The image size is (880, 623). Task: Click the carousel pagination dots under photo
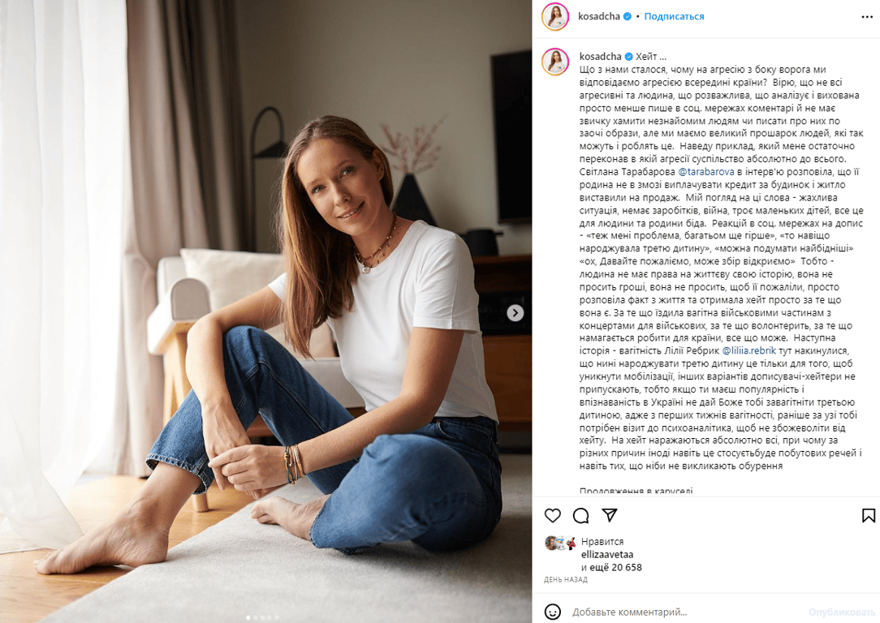pyautogui.click(x=263, y=618)
